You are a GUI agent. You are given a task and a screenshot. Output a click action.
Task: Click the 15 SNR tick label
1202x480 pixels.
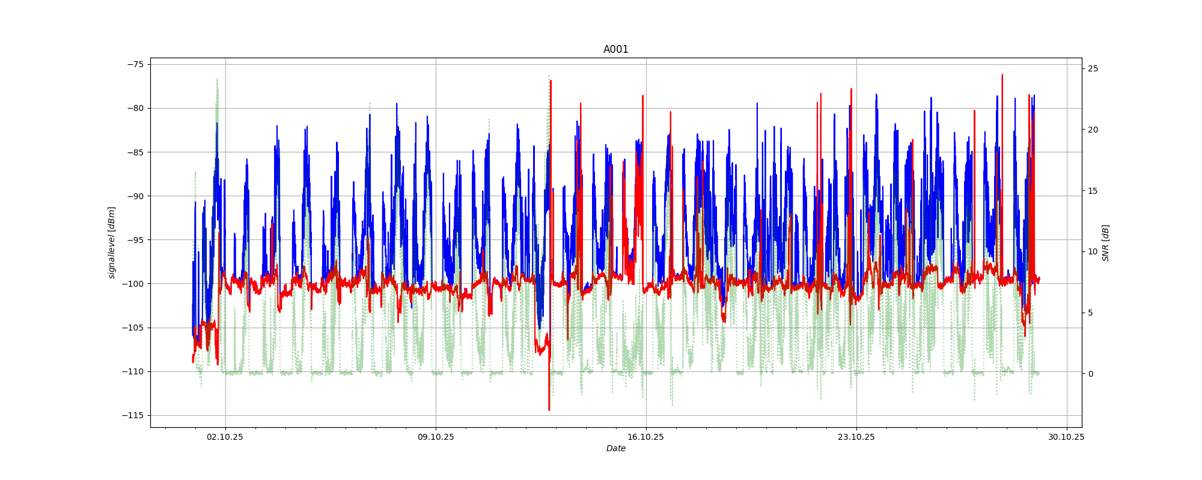tap(1093, 191)
